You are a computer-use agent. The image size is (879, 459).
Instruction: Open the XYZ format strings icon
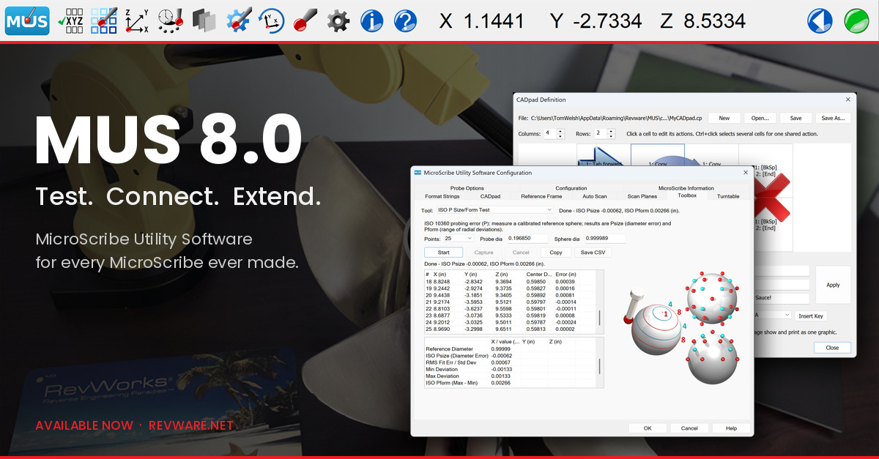tap(70, 20)
